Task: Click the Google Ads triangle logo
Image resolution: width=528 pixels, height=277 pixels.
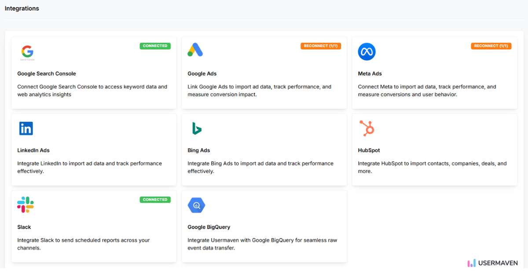Action: (195, 50)
